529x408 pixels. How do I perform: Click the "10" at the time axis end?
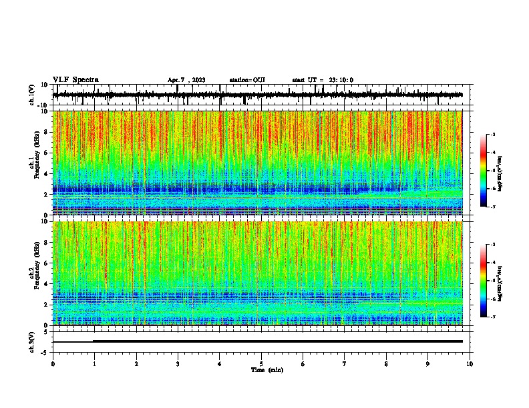tap(470, 364)
